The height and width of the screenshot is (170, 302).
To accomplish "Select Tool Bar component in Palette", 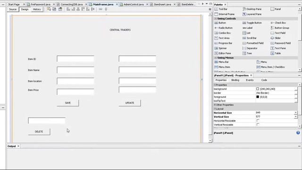I will (x=221, y=9).
